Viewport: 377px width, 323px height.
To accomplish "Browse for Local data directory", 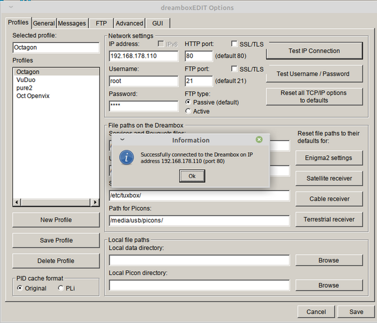I will point(329,261).
